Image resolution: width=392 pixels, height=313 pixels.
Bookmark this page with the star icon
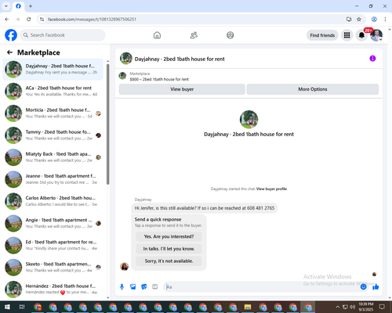click(359, 20)
